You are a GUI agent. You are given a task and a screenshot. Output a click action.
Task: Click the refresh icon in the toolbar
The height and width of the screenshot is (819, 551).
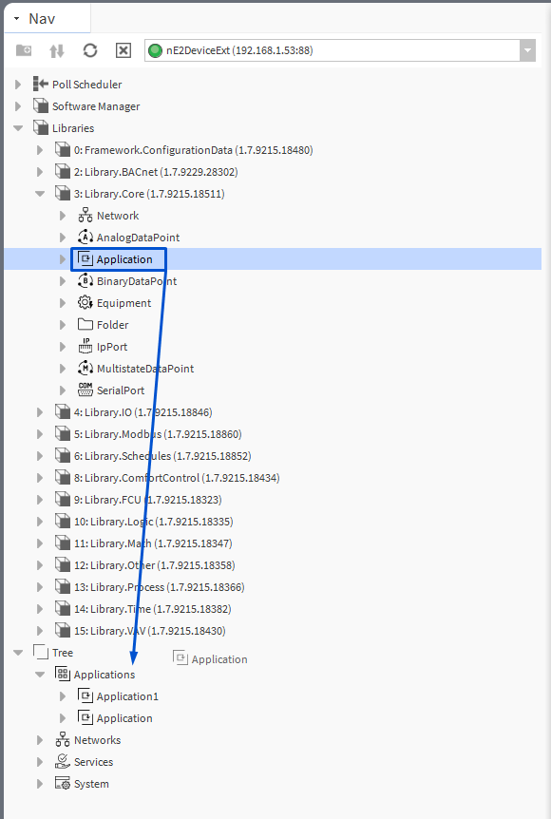[89, 50]
